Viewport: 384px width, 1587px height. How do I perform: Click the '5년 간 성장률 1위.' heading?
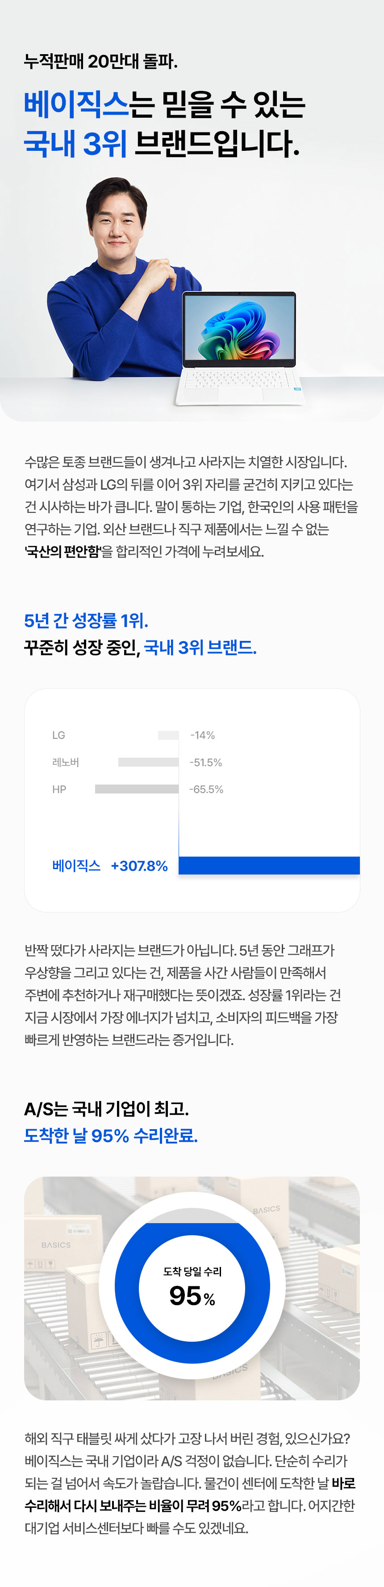(x=86, y=620)
